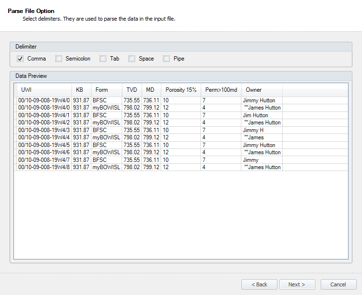
Task: Select the TVD column header
Action: click(x=132, y=90)
